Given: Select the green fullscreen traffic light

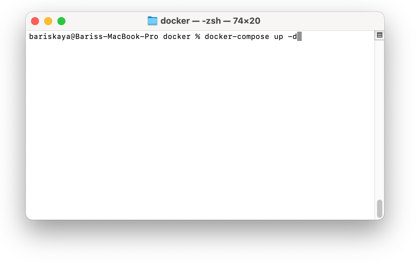Looking at the screenshot, I should [61, 20].
